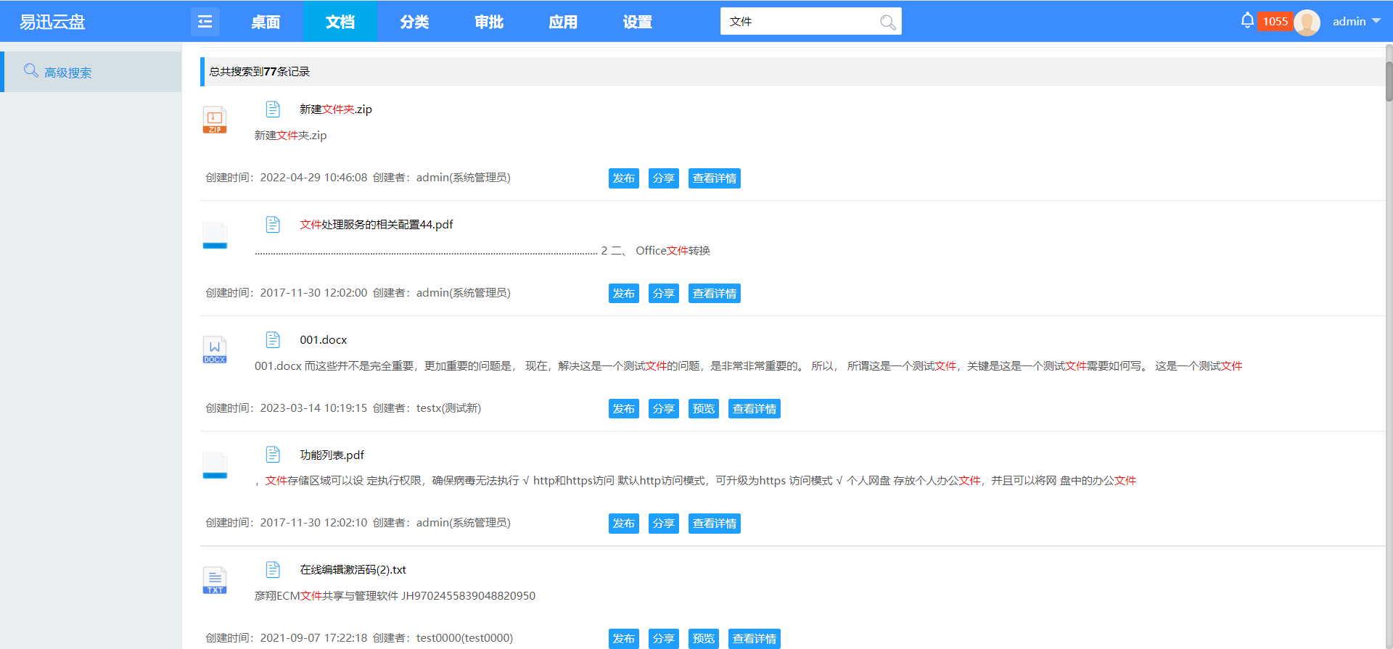Click the sidebar collapse menu icon
Screen dimensions: 1393x649
[205, 22]
